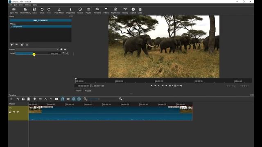Zoom out the timeline

85,99
